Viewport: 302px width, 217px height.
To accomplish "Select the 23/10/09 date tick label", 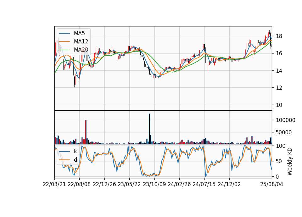I will tap(154, 184).
